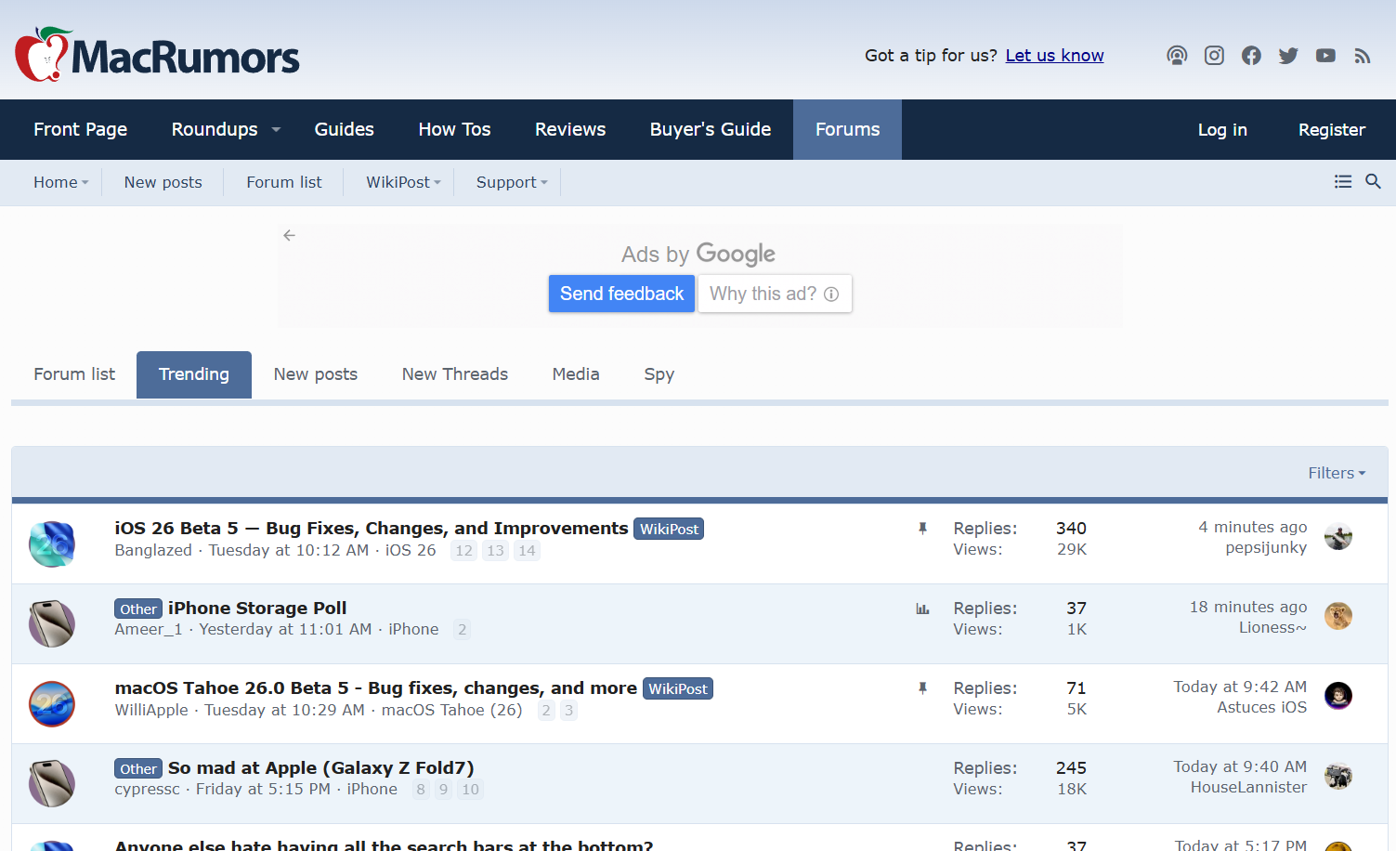This screenshot has height=851, width=1396.
Task: Switch to the New Threads tab
Action: pos(455,374)
